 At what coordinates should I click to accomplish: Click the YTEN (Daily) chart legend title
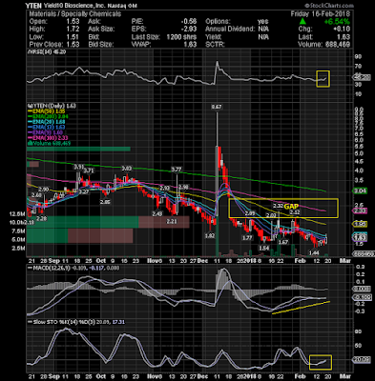click(52, 106)
